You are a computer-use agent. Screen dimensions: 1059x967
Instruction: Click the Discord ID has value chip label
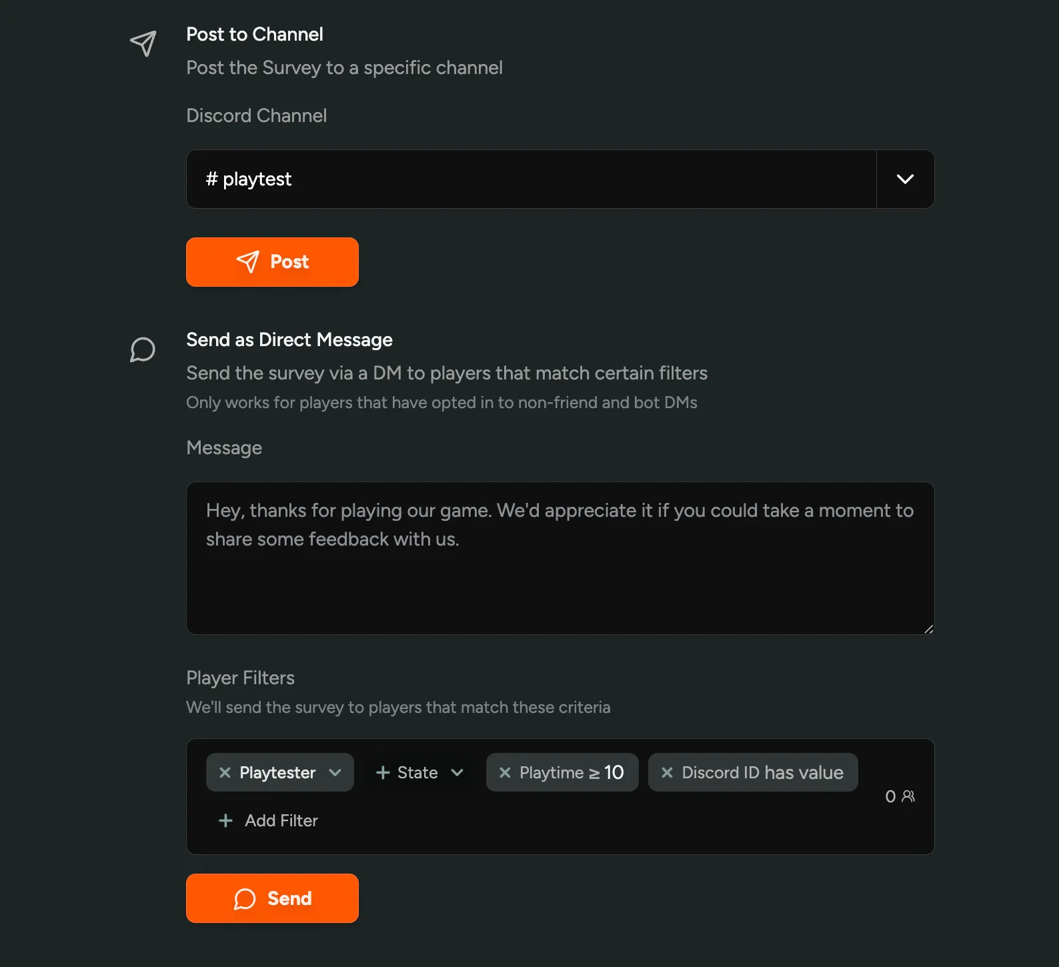[x=762, y=772]
